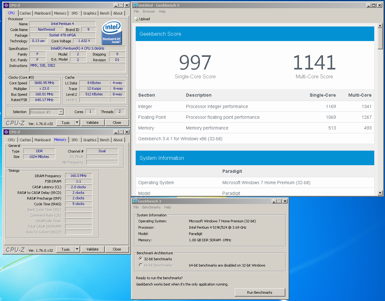Image resolution: width=385 pixels, height=301 pixels.
Task: Click the Memory performance multi-core value 493
Action: (x=368, y=128)
